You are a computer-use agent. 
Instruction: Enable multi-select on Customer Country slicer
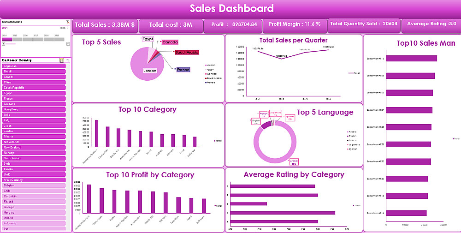(61, 60)
